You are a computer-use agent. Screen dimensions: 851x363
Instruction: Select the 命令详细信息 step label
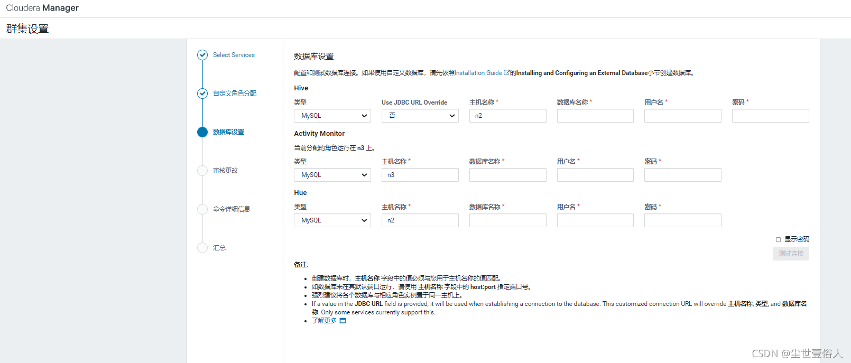click(x=232, y=209)
